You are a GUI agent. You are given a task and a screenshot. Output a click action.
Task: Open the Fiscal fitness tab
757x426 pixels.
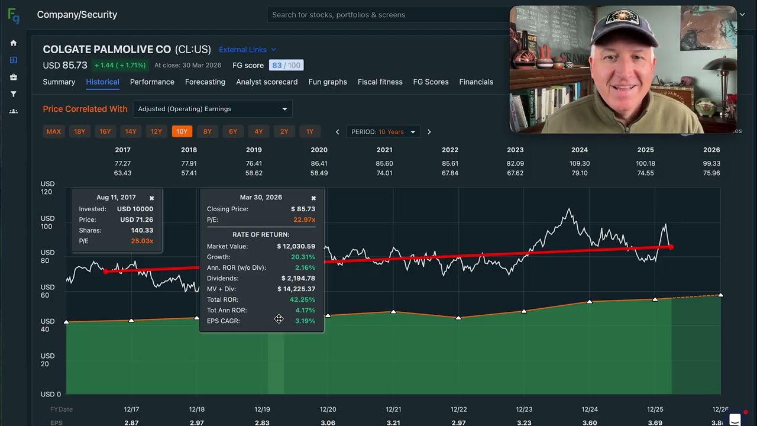click(x=380, y=82)
